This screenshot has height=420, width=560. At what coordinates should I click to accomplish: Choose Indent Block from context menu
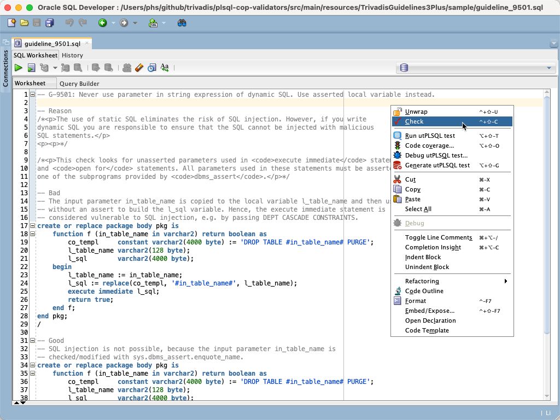click(x=452, y=257)
